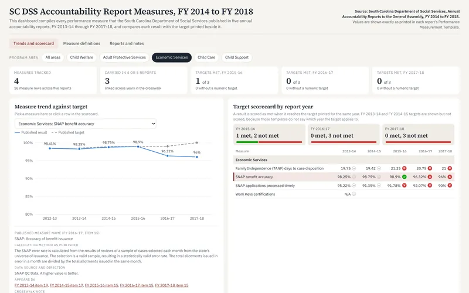469x293 pixels.
Task: Click not-met icon beside 90%
Action: tap(450, 186)
